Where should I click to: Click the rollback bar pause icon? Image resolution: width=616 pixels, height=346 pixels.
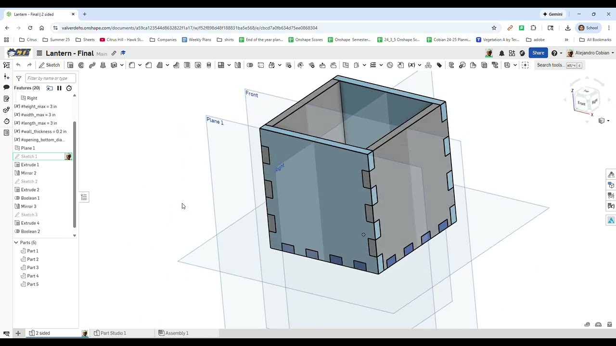59,88
